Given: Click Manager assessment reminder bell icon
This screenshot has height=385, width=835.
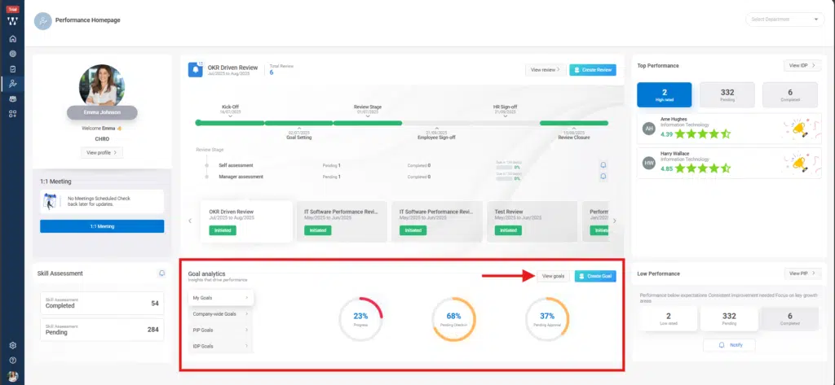Looking at the screenshot, I should coord(603,176).
